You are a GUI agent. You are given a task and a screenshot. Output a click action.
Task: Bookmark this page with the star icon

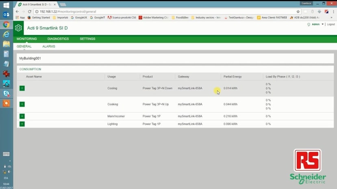click(298, 12)
